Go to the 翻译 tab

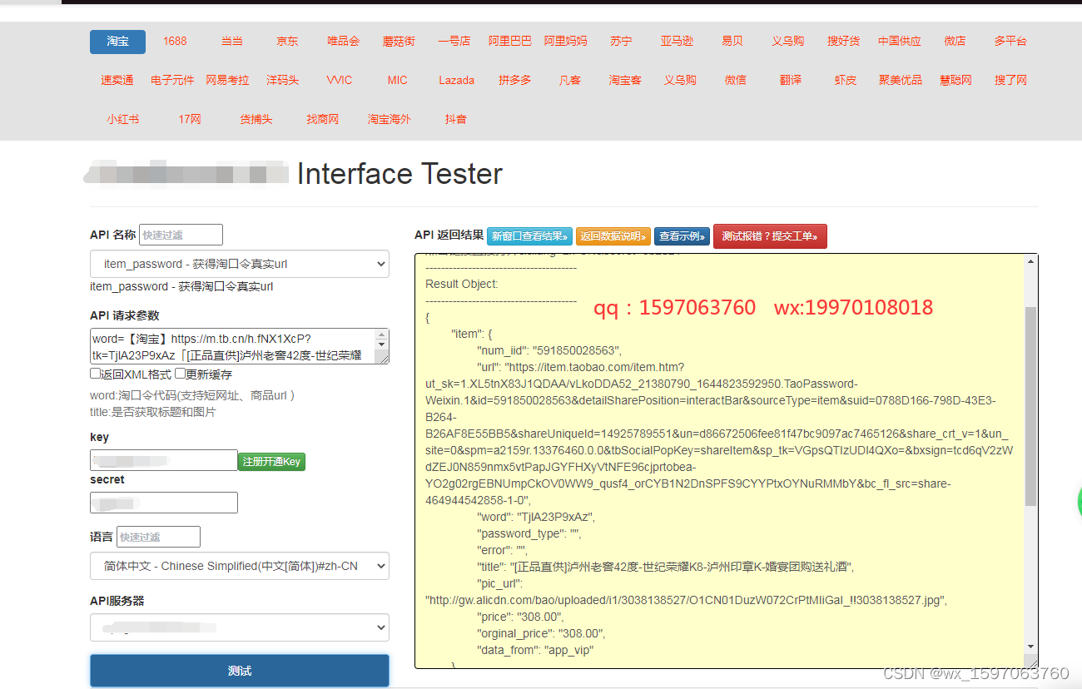tap(790, 81)
